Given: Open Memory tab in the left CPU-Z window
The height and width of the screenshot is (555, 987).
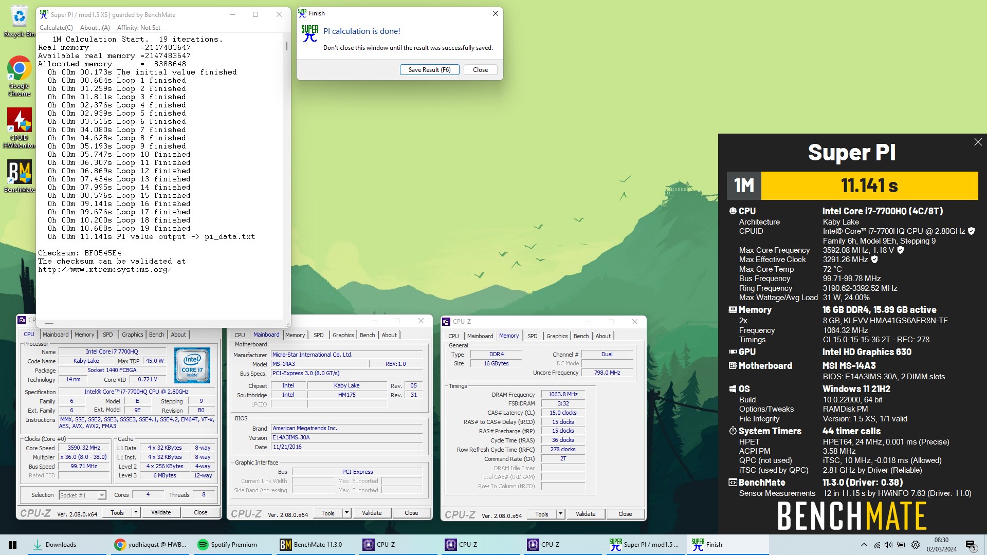Looking at the screenshot, I should [x=84, y=335].
